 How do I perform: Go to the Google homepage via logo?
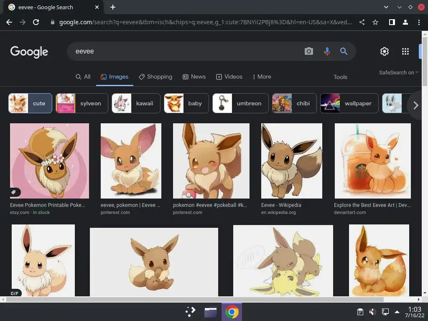[x=29, y=51]
